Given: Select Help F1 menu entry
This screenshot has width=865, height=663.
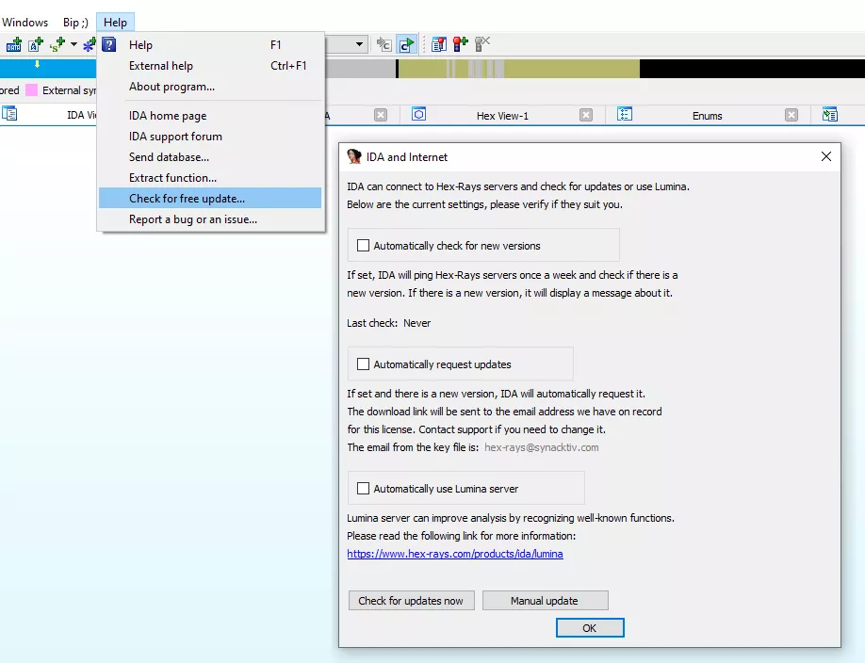Looking at the screenshot, I should click(210, 45).
